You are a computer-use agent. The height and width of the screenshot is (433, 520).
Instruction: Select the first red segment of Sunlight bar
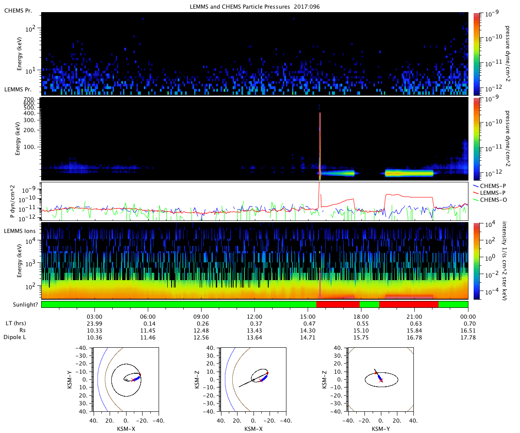(338, 304)
